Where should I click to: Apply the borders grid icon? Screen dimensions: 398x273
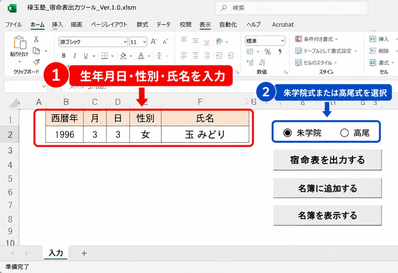point(104,56)
